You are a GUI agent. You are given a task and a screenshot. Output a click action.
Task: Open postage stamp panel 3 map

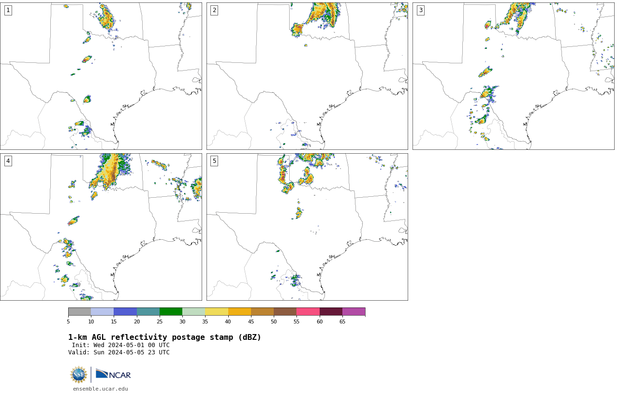tap(513, 76)
